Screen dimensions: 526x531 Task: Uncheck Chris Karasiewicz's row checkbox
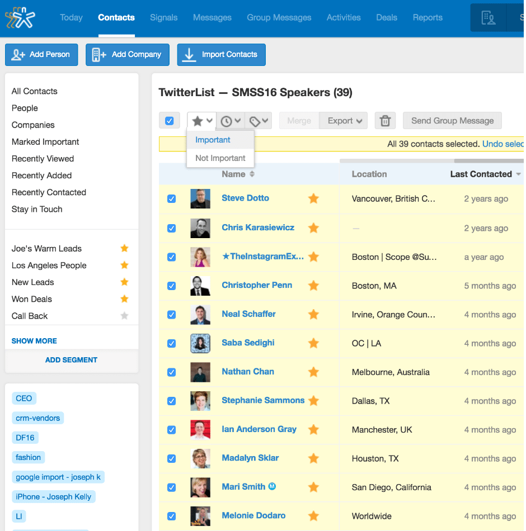(x=172, y=228)
